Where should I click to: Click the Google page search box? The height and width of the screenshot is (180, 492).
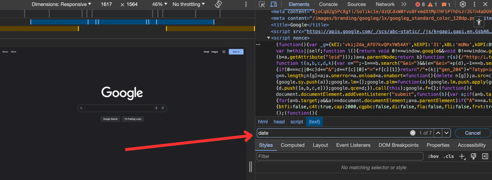click(122, 108)
